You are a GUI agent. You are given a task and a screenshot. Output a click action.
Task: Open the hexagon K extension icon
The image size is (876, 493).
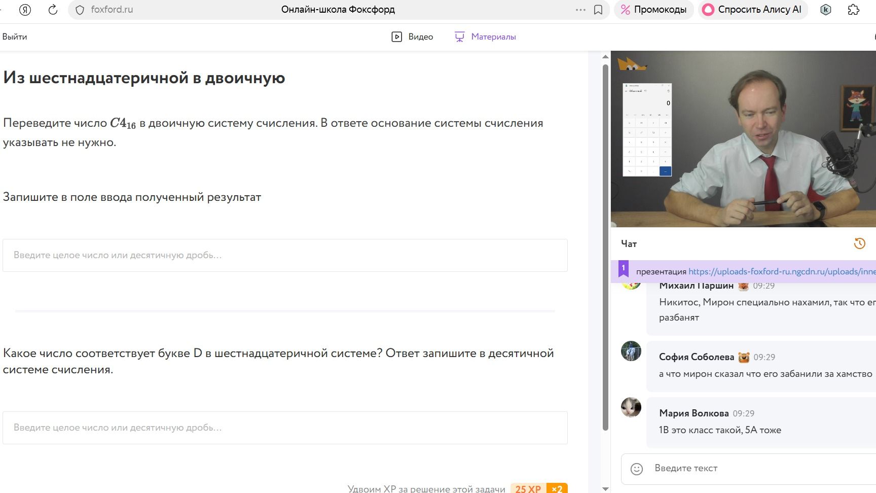(826, 10)
